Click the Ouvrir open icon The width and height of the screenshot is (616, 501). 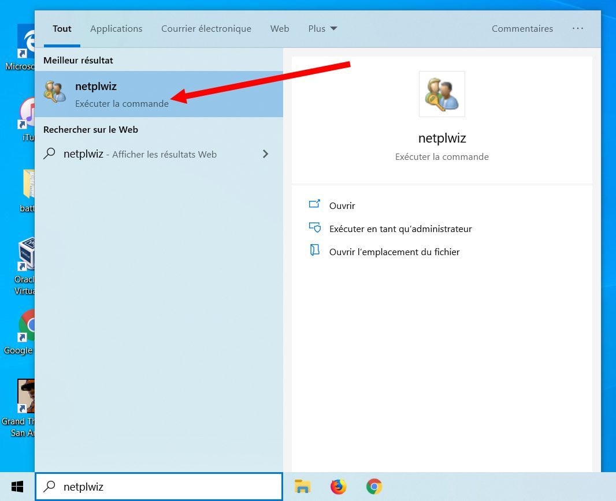click(x=314, y=205)
